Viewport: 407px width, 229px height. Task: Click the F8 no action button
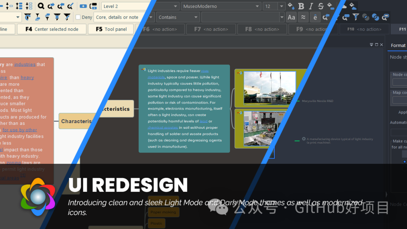(262, 29)
